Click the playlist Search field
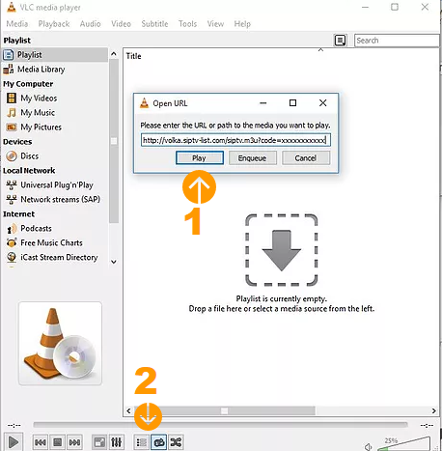 coord(397,41)
